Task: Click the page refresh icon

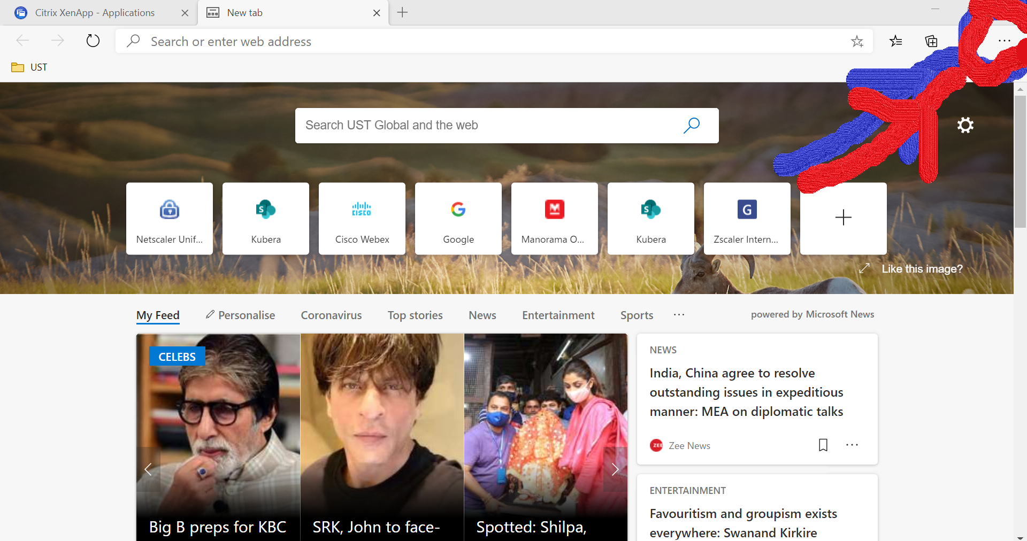Action: [x=93, y=41]
